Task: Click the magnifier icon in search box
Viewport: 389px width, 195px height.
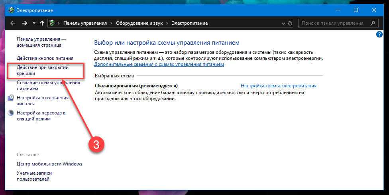Action: point(373,23)
